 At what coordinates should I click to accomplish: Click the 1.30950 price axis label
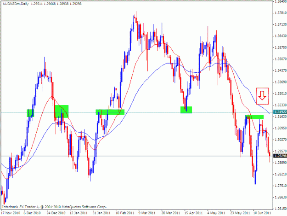tap(281, 128)
